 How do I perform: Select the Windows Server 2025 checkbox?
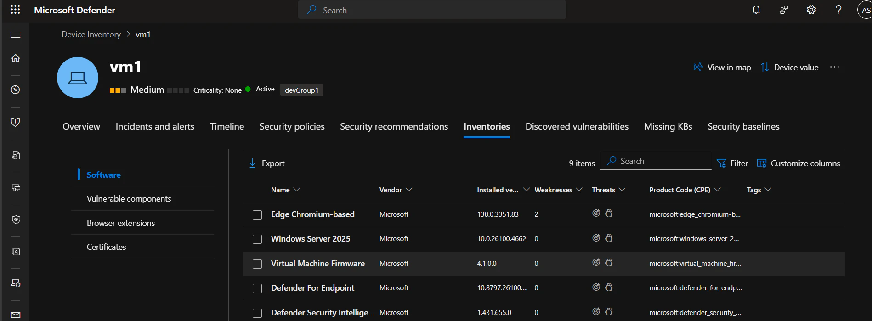pyautogui.click(x=257, y=239)
